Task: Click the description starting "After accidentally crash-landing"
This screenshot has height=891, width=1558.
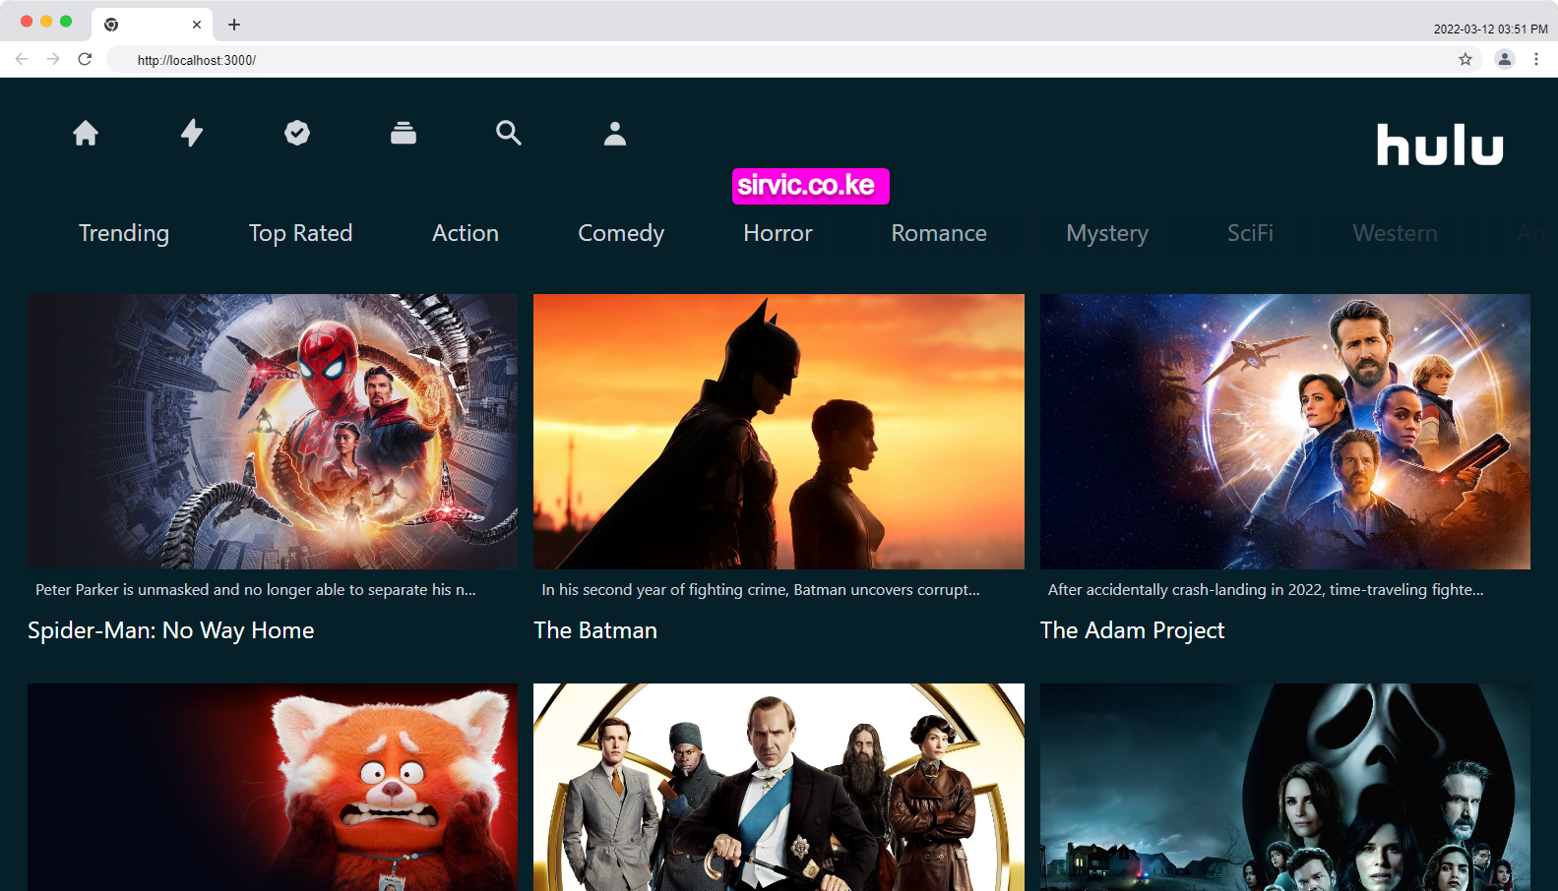Action: click(x=1266, y=590)
